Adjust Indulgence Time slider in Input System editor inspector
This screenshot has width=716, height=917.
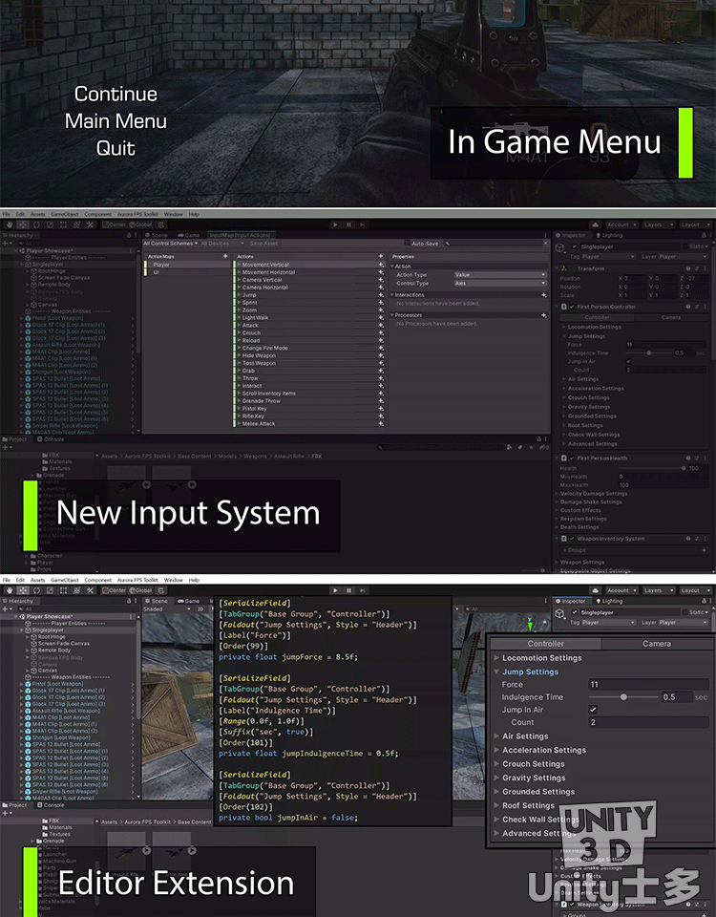point(648,353)
